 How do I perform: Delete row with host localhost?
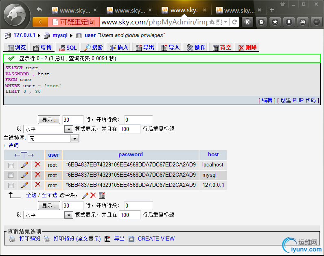pos(37,164)
